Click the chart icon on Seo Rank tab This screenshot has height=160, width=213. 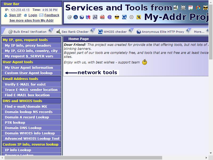58,32
